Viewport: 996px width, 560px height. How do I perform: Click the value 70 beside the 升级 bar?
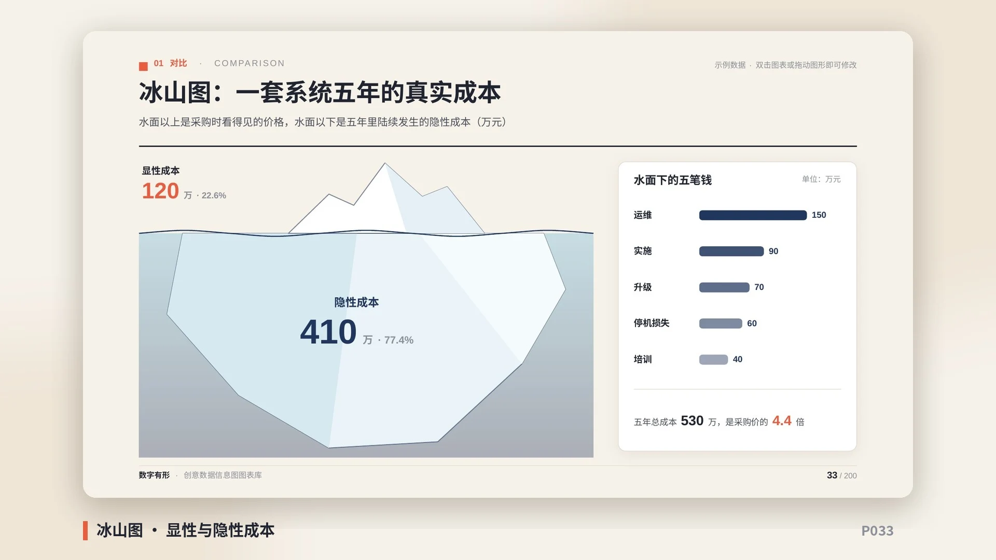pos(759,287)
